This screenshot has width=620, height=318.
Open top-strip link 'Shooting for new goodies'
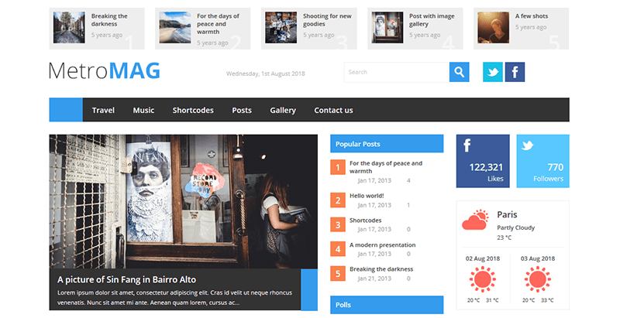coord(327,20)
